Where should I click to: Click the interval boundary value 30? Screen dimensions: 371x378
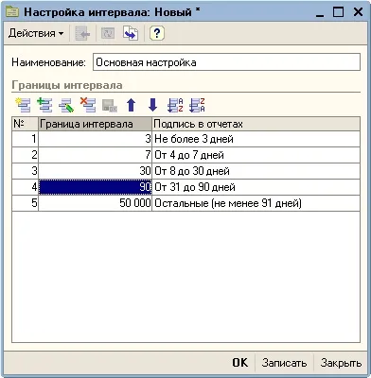[95, 171]
